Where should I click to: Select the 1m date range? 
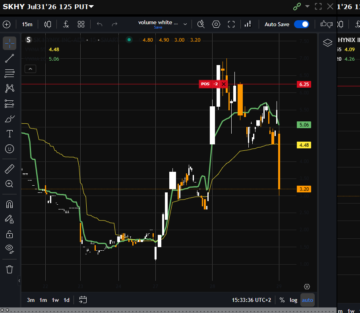point(43,300)
